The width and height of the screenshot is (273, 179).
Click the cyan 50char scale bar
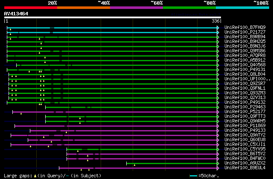pyautogui.click(x=194, y=175)
